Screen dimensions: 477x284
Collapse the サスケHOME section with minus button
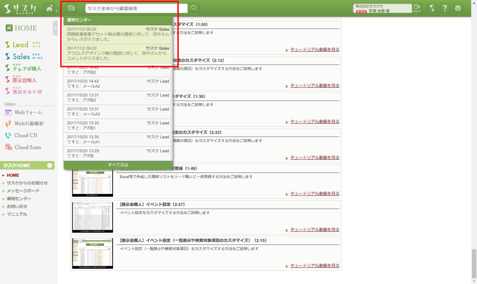coord(50,165)
